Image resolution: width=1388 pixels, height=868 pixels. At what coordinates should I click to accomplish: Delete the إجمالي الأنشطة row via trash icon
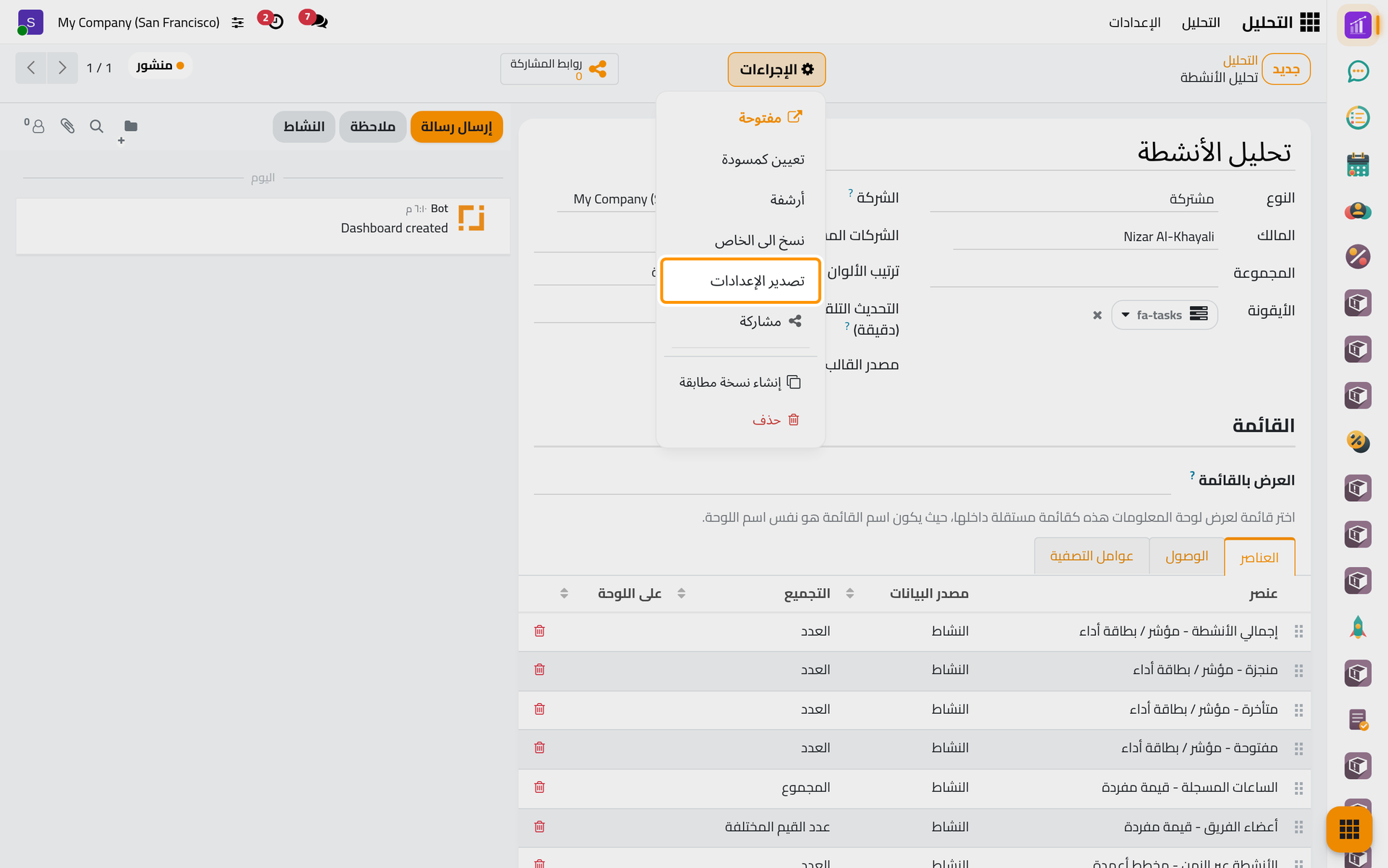pyautogui.click(x=539, y=631)
